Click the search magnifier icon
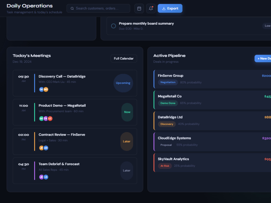 (x=72, y=8)
